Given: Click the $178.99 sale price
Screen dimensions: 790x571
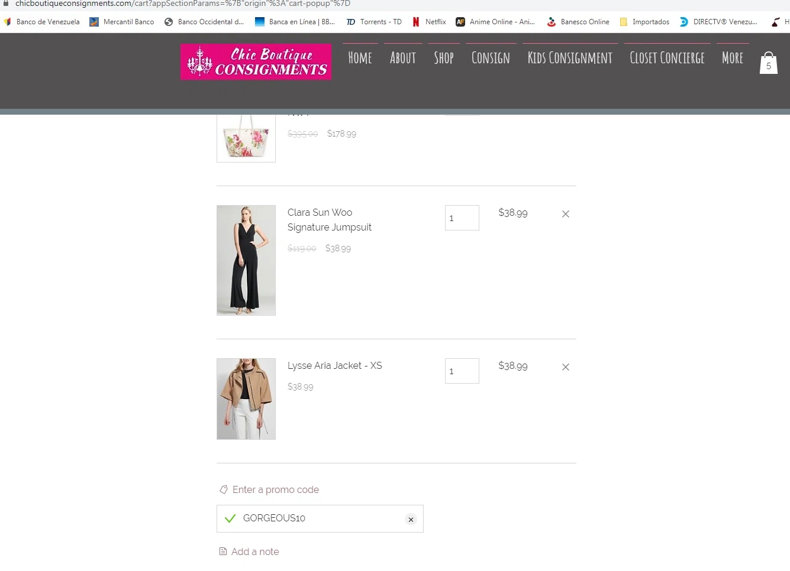Looking at the screenshot, I should pyautogui.click(x=341, y=134).
